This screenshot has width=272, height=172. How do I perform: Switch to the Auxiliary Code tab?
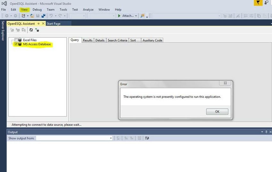[152, 40]
